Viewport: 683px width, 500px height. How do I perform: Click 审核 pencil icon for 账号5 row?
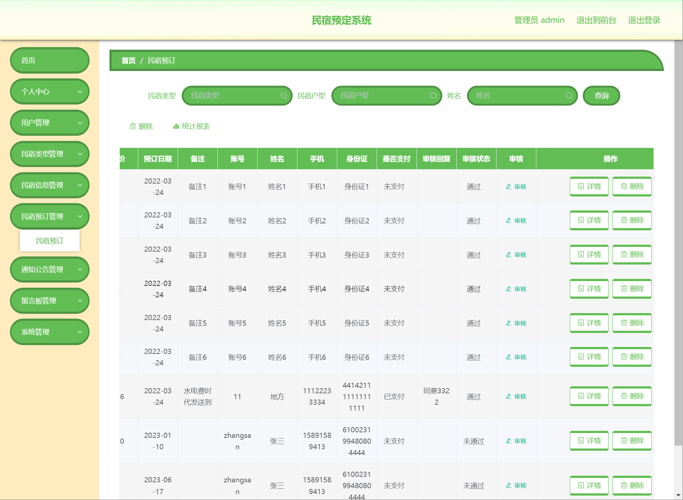[x=509, y=323]
